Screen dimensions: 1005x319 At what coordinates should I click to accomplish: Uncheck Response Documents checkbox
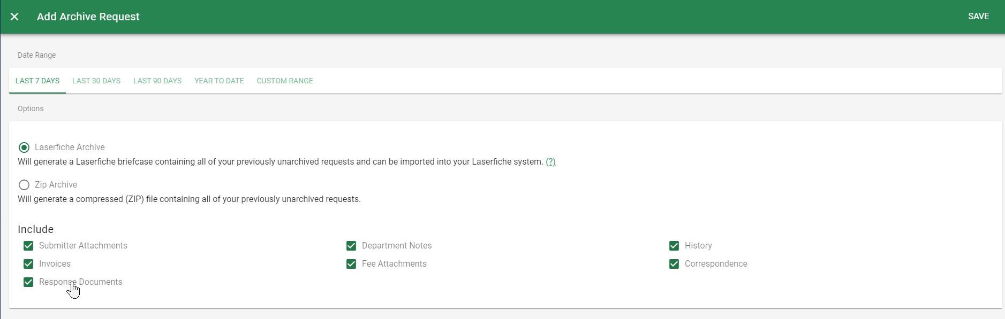coord(28,282)
